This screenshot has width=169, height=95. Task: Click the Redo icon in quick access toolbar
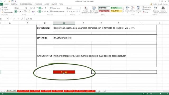click(5, 1)
